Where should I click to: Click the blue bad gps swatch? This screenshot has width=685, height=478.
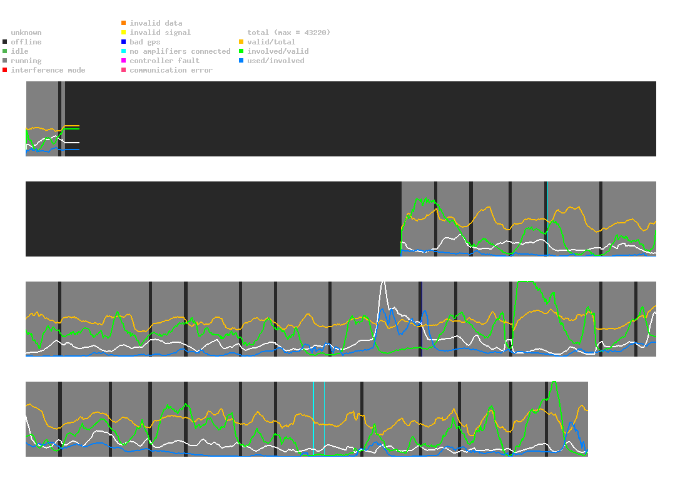point(124,42)
